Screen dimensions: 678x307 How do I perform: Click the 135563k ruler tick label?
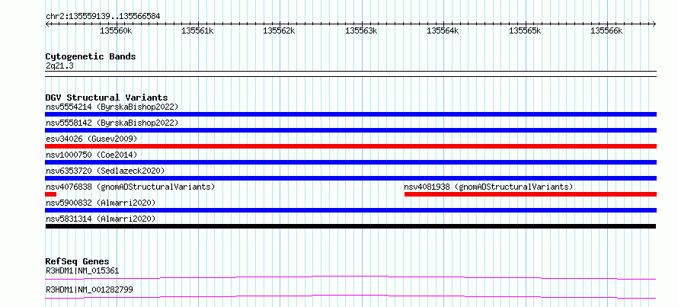(362, 31)
